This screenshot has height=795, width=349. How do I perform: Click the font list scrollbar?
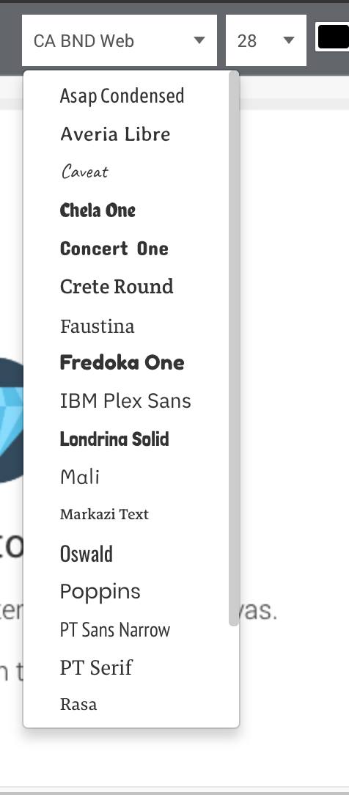(x=233, y=348)
